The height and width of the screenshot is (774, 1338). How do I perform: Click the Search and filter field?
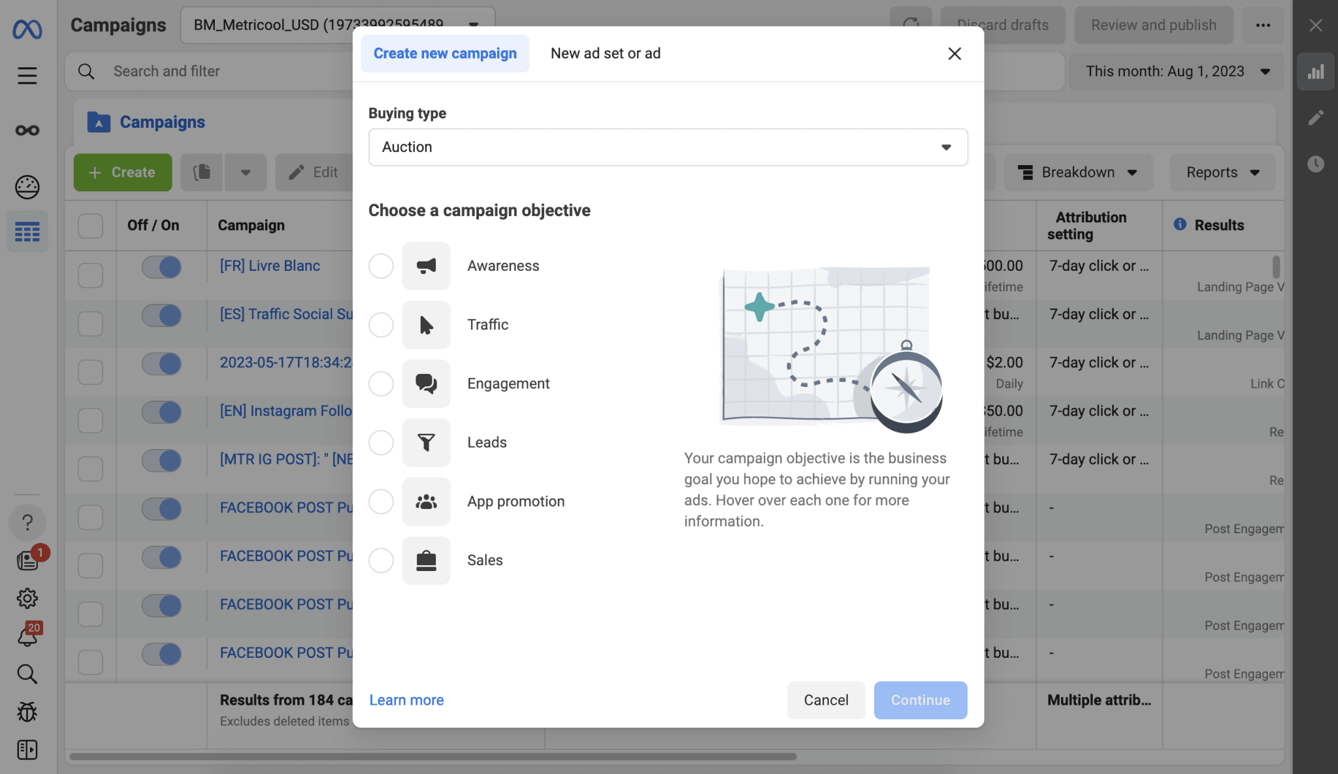tap(196, 71)
